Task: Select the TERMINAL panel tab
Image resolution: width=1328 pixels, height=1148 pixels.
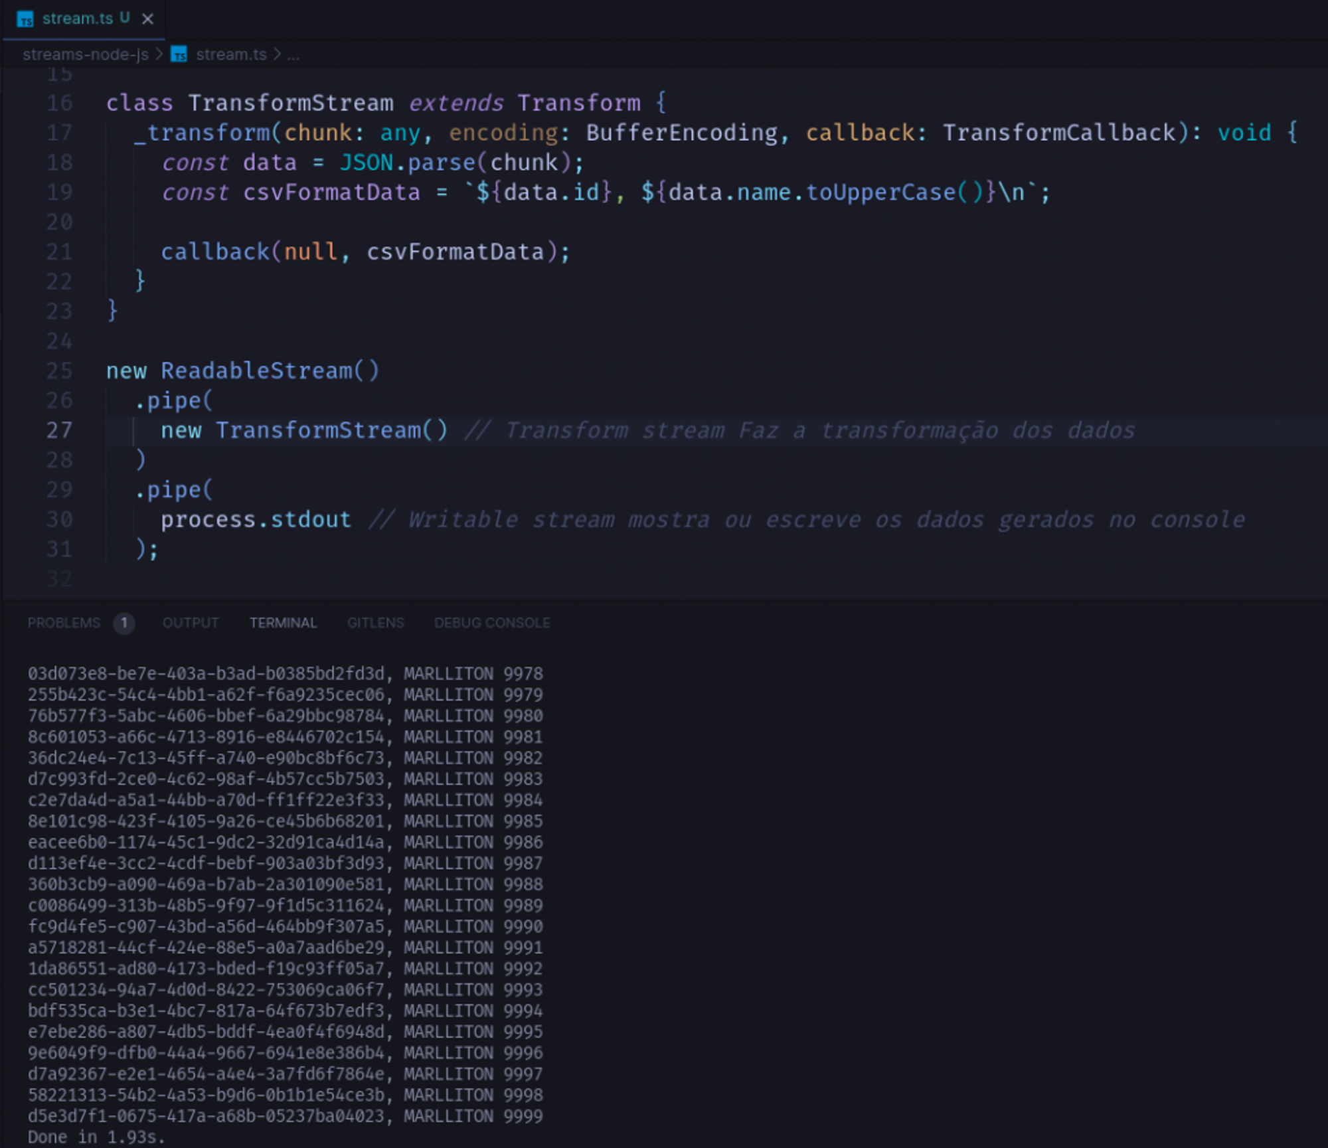Action: (283, 623)
